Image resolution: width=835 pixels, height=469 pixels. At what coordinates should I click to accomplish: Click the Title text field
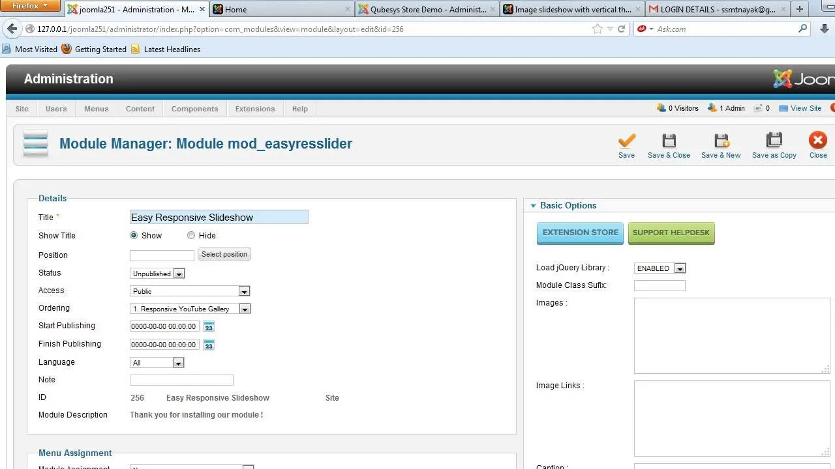click(x=219, y=218)
